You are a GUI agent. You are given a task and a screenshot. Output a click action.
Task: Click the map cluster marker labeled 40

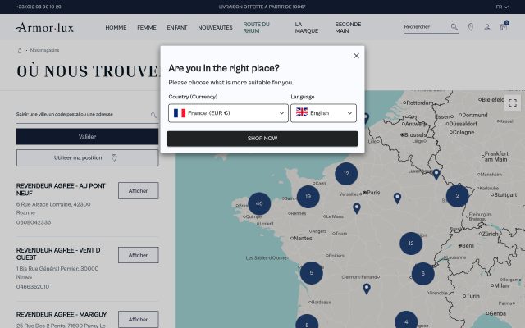[x=259, y=203]
